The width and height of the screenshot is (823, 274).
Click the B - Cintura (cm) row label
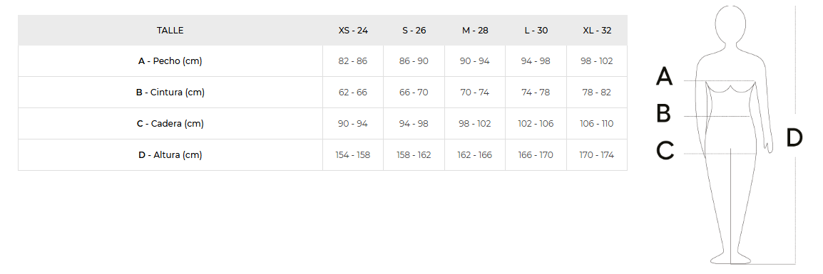pos(170,93)
